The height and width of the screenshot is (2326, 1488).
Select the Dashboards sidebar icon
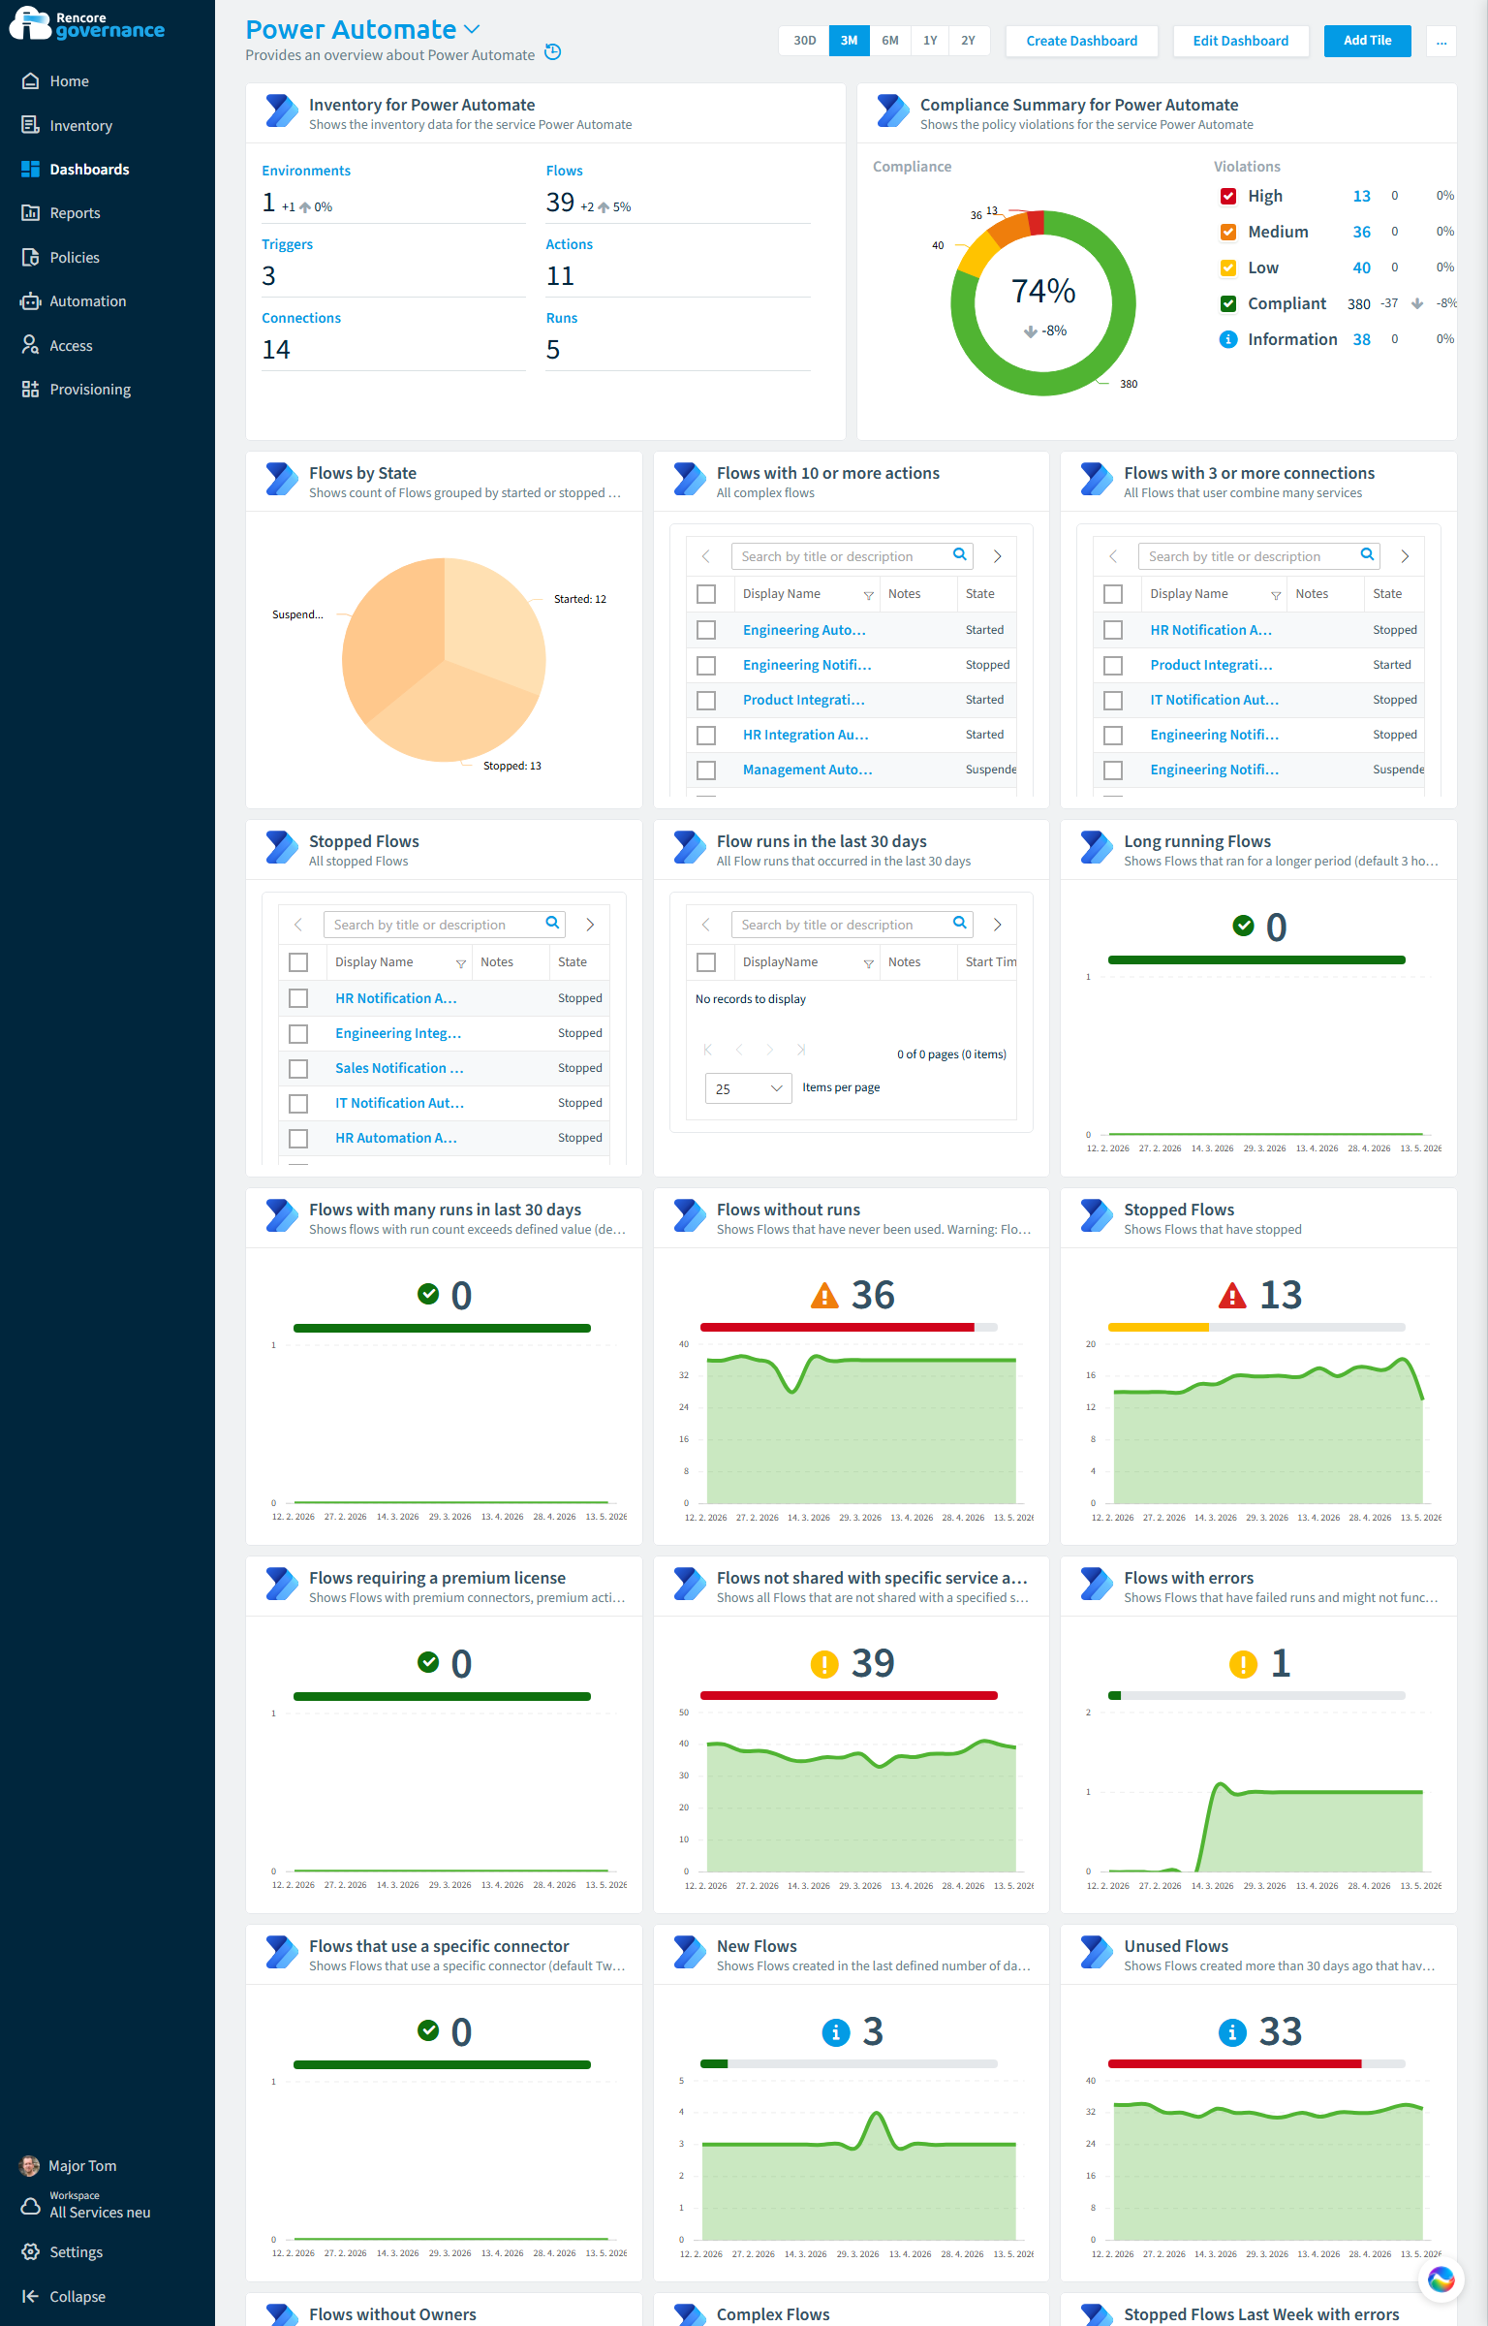pyautogui.click(x=30, y=169)
